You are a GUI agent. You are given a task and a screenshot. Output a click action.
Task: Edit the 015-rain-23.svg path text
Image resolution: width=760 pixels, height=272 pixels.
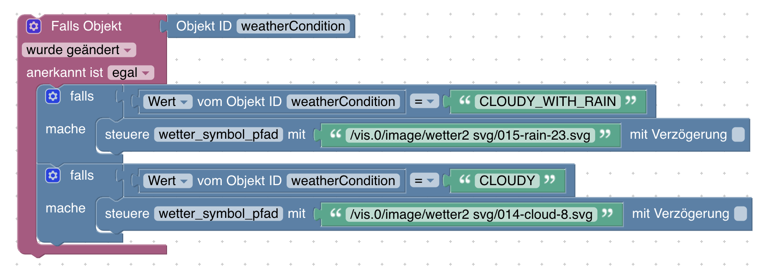(470, 135)
